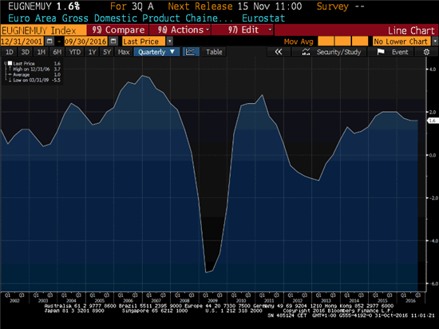Click the Event flag icon
The image size is (439, 329).
pyautogui.click(x=381, y=52)
